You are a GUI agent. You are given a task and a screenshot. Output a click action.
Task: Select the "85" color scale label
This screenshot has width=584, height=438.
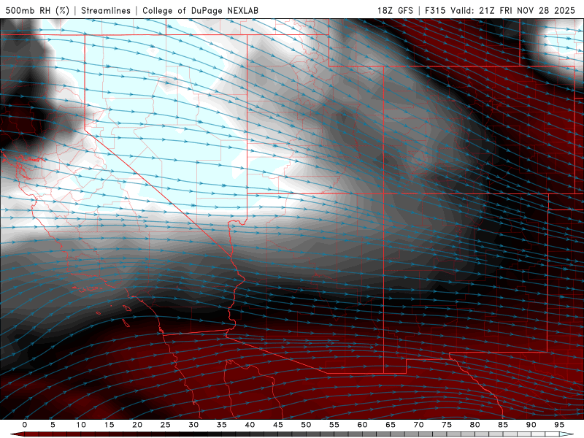pos(503,425)
